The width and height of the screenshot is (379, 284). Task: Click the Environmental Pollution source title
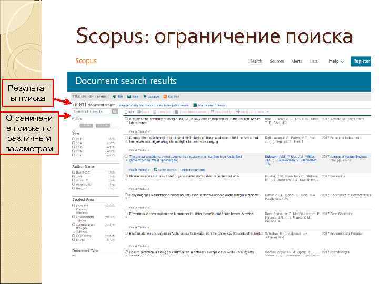[346, 234]
